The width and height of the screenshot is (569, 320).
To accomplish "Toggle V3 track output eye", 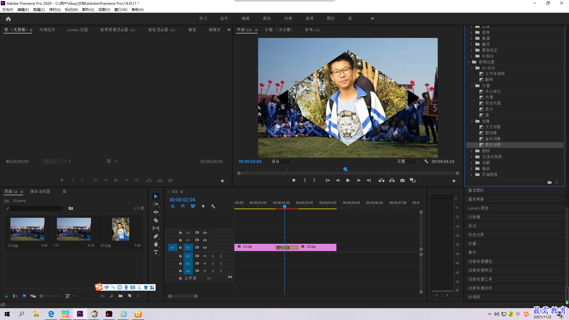I will pos(205,233).
